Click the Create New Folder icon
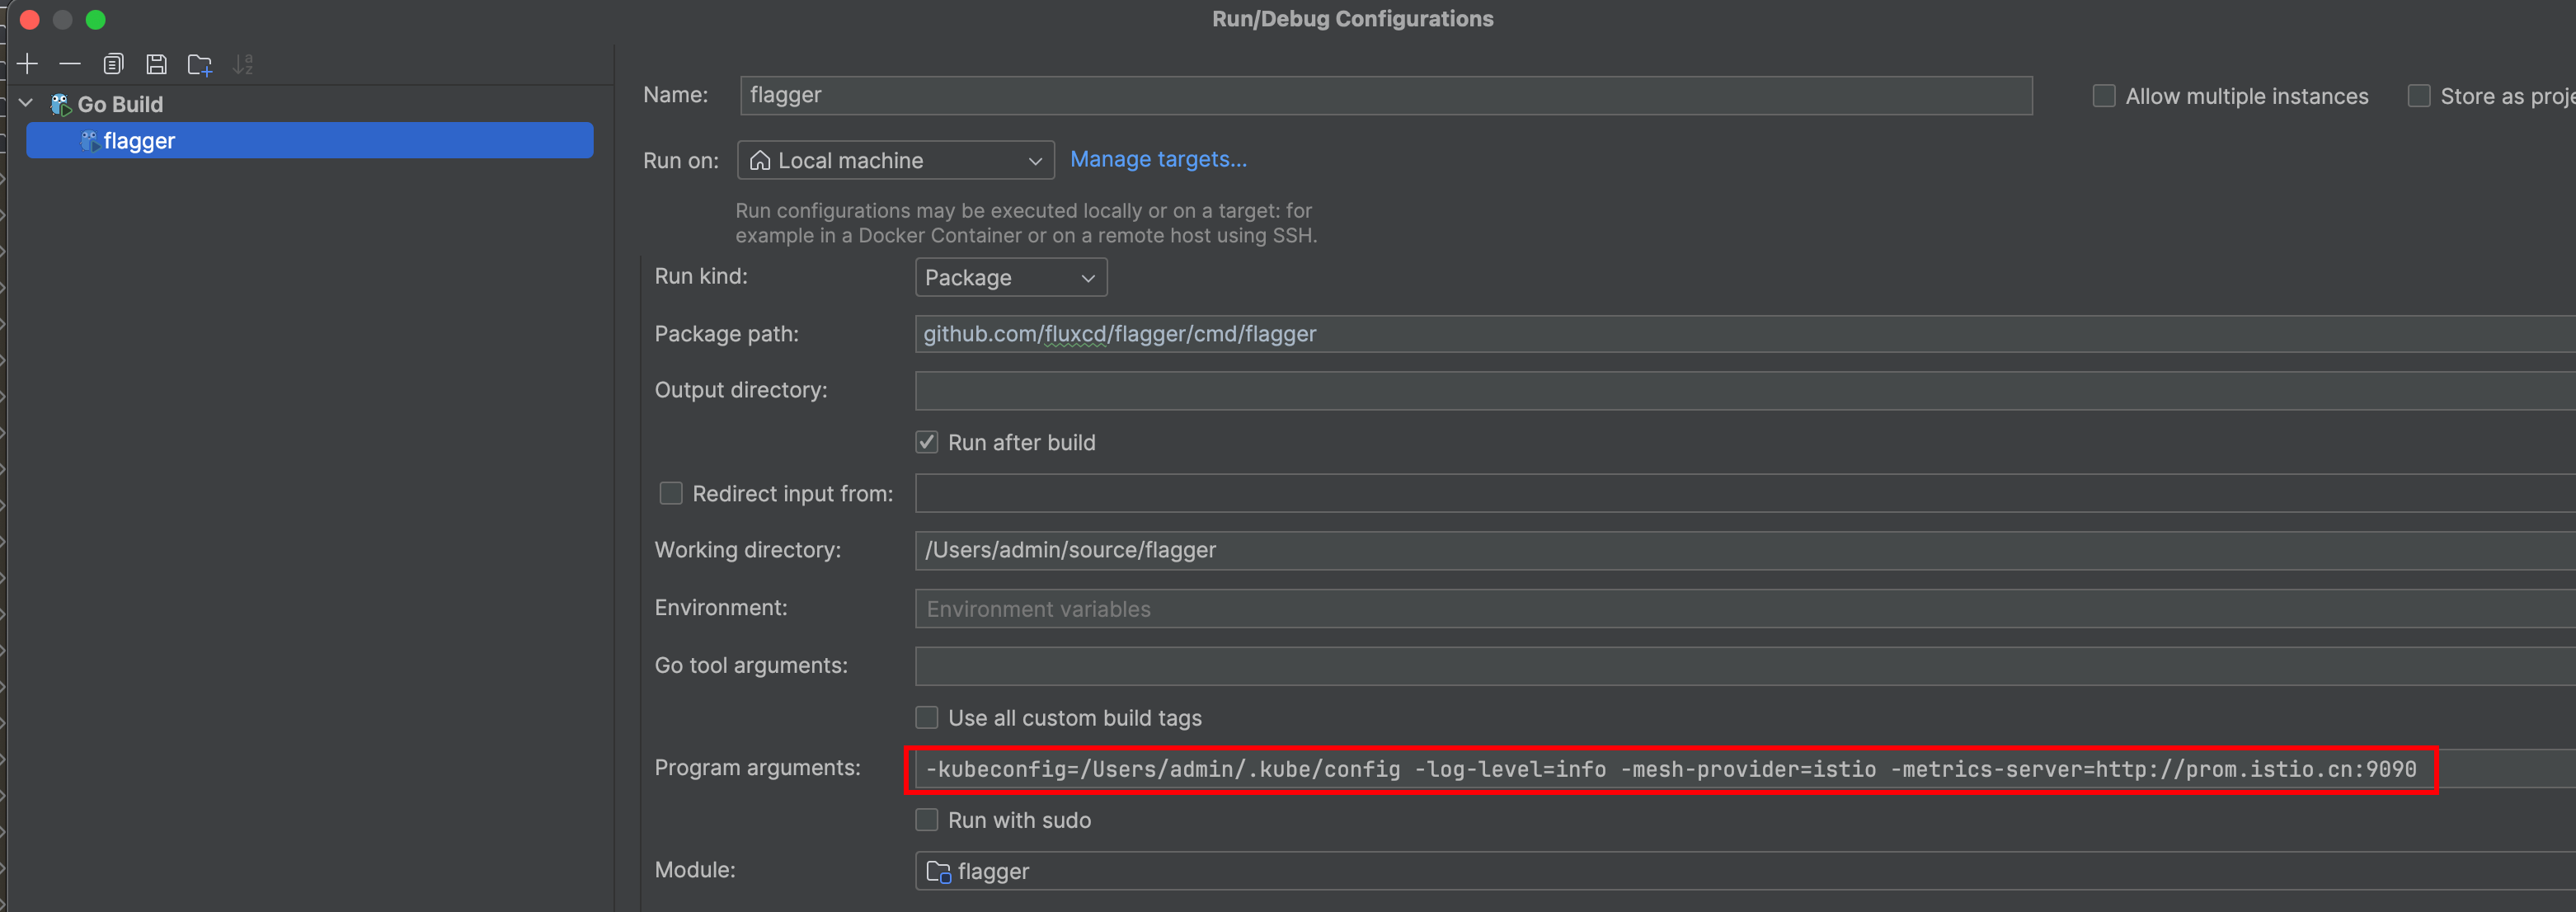2576x912 pixels. (200, 65)
